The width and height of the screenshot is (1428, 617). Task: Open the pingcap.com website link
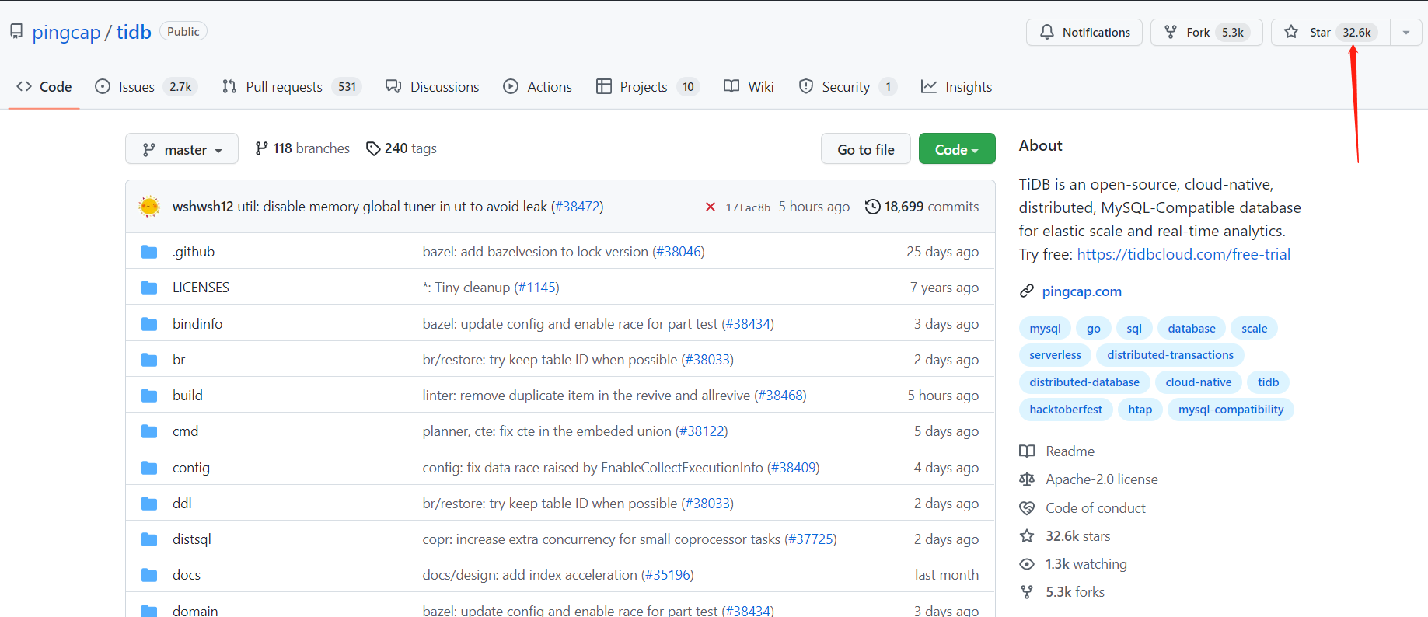(1082, 291)
